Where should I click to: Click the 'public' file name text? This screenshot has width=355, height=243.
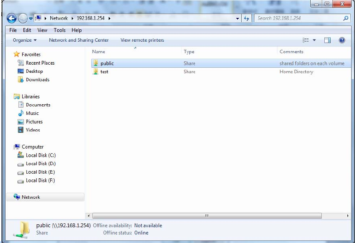pyautogui.click(x=107, y=63)
